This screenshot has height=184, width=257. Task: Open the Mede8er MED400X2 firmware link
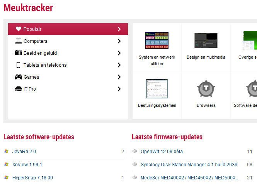click(190, 177)
